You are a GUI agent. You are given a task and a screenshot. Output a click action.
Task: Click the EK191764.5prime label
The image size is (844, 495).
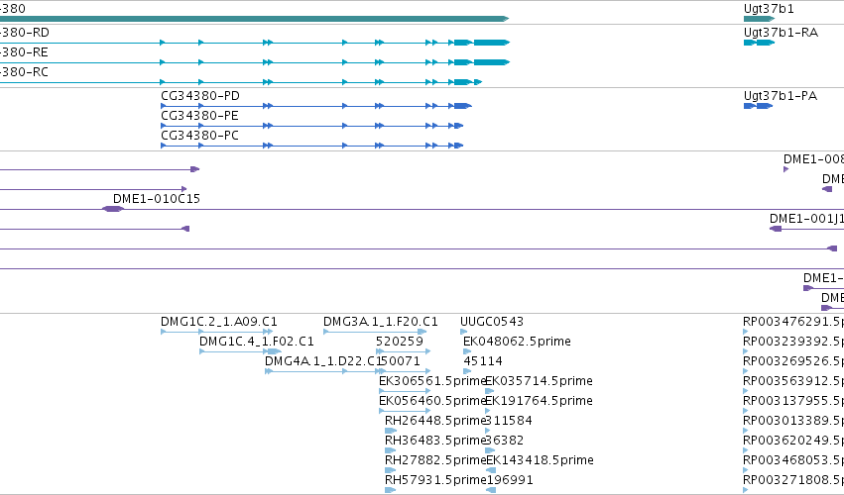[540, 401]
